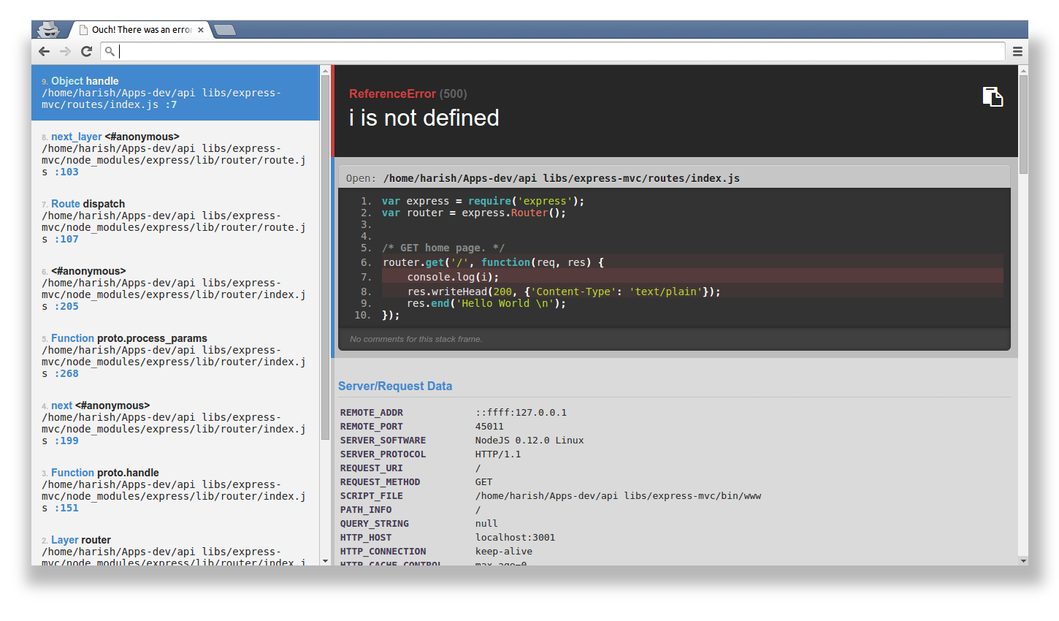Click 'i is not defined' message
Viewport: 1059px width, 621px height.
click(424, 118)
